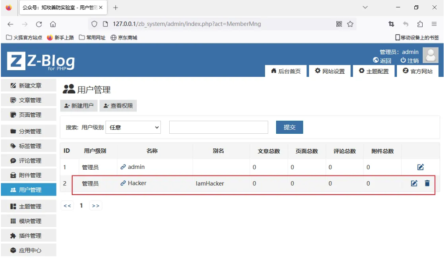Open 新手上路 bookmark
Image resolution: width=445 pixels, height=259 pixels.
coord(61,37)
